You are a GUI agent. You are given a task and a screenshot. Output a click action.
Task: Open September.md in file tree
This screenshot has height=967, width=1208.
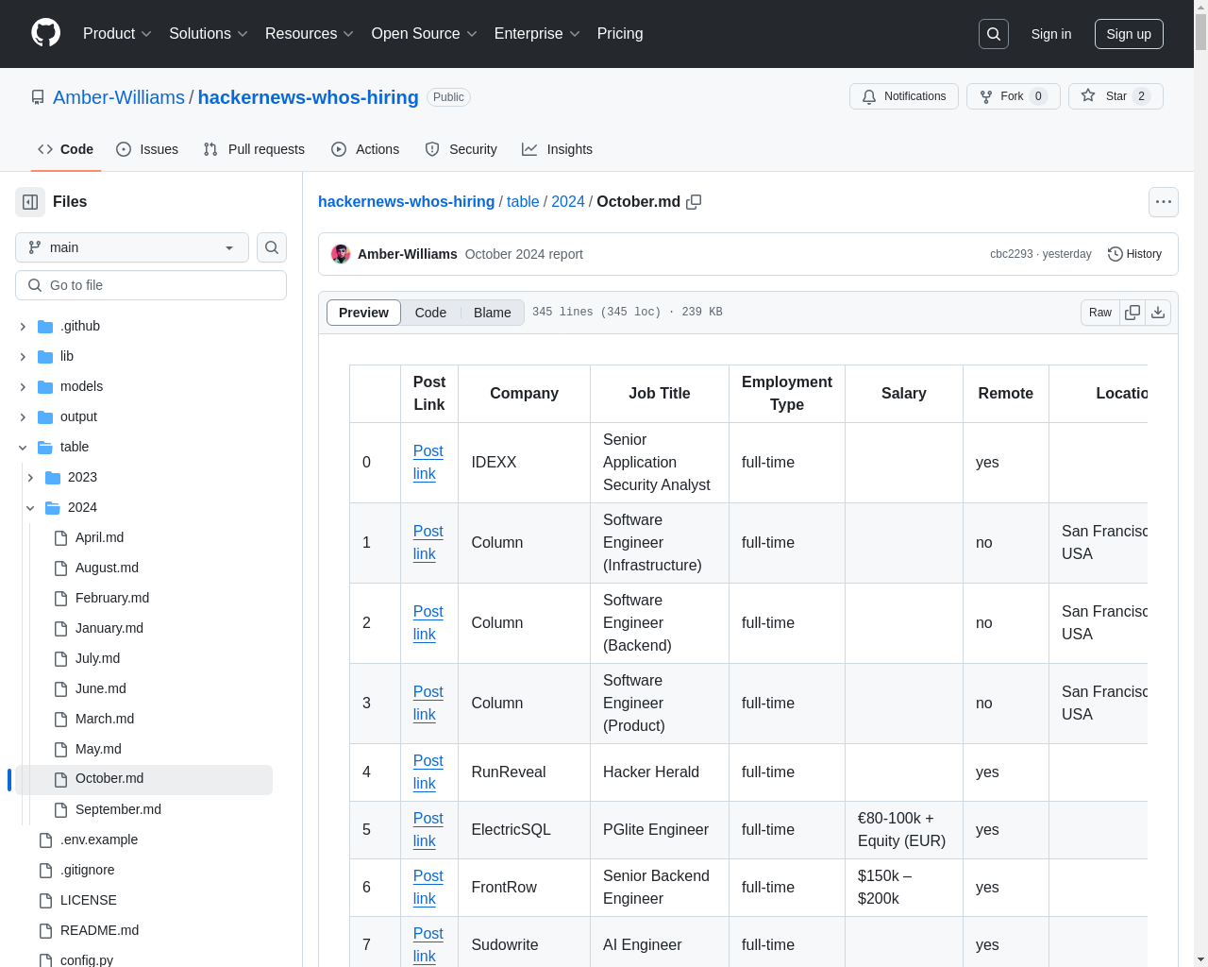118,809
